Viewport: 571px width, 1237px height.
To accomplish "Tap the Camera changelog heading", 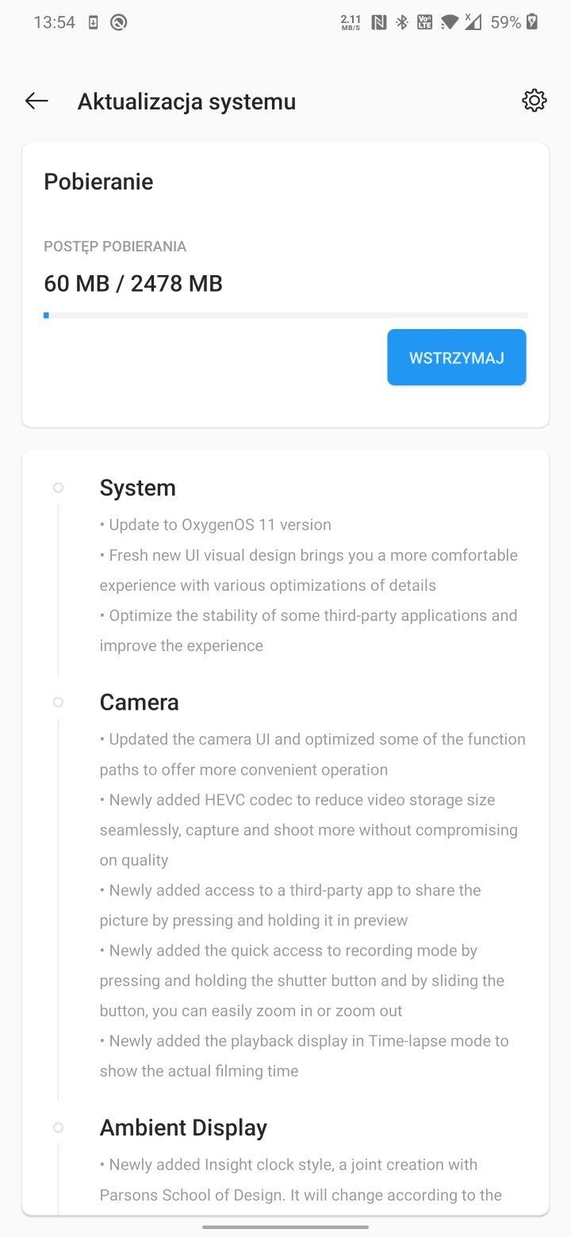I will click(140, 702).
